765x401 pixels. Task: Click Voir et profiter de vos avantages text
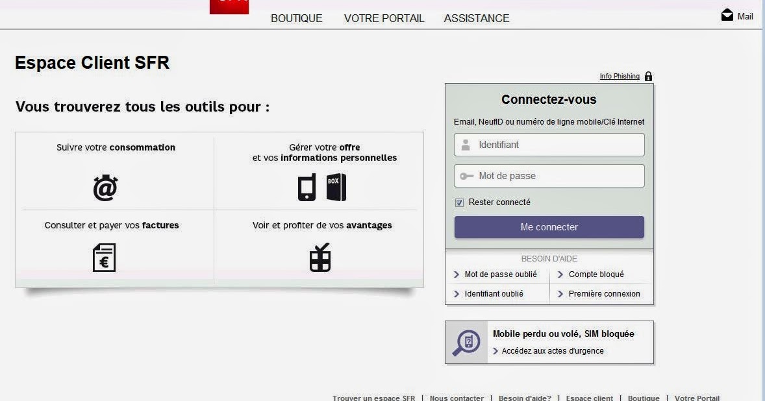(x=322, y=225)
